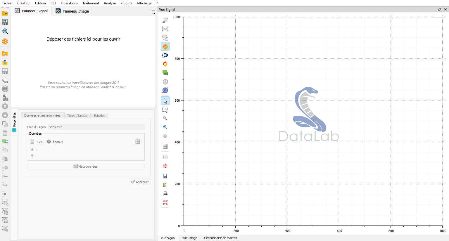Click the Appliquer button

(x=140, y=182)
